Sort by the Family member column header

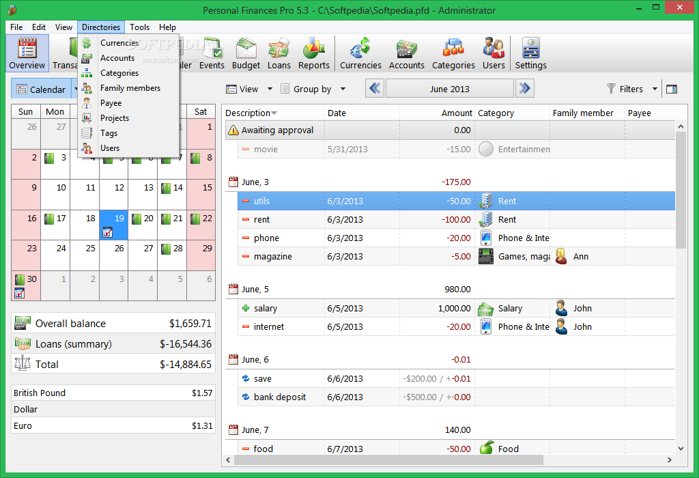click(588, 113)
